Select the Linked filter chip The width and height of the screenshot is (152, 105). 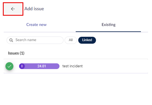[x=87, y=40]
